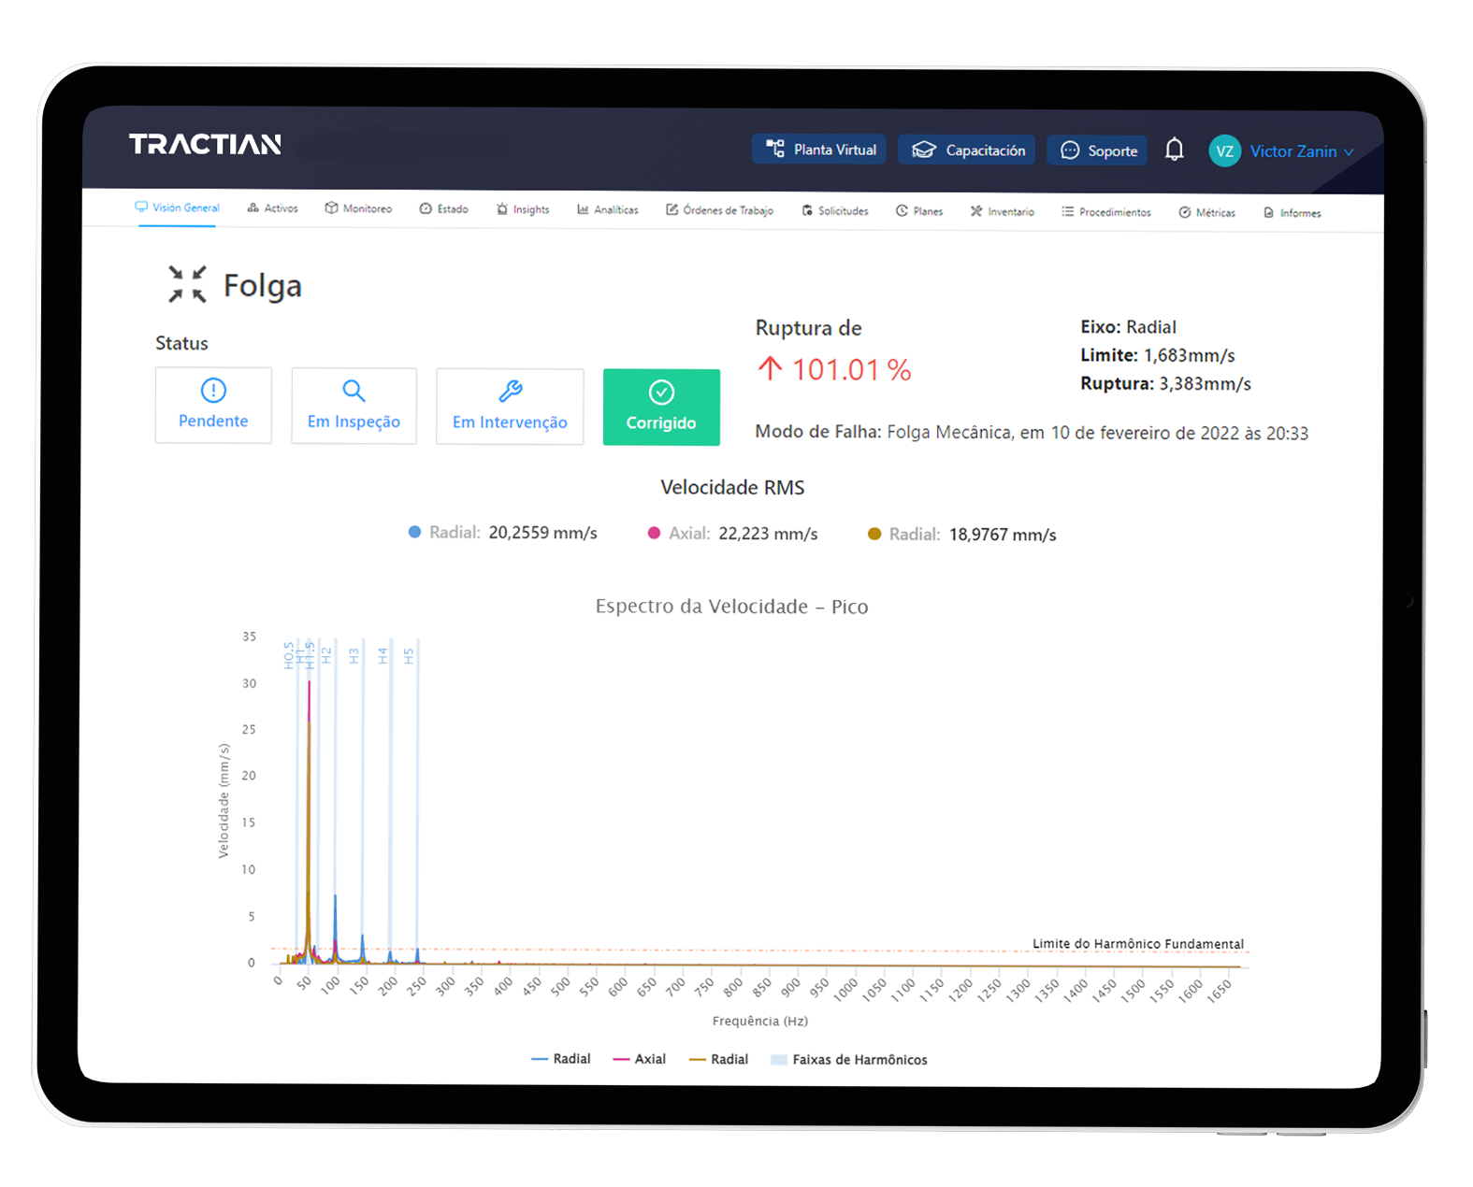The image size is (1473, 1187).
Task: Set status to Corrigido
Action: coord(661,408)
